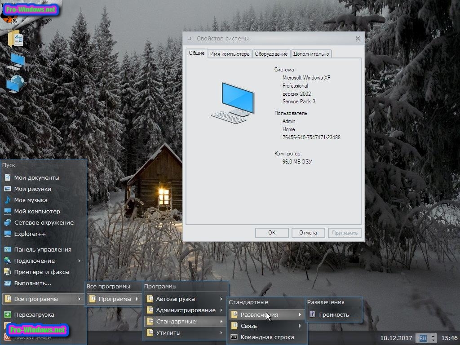This screenshot has width=460, height=345.
Task: Expand the Утилиты submenu arrow
Action: 221,333
